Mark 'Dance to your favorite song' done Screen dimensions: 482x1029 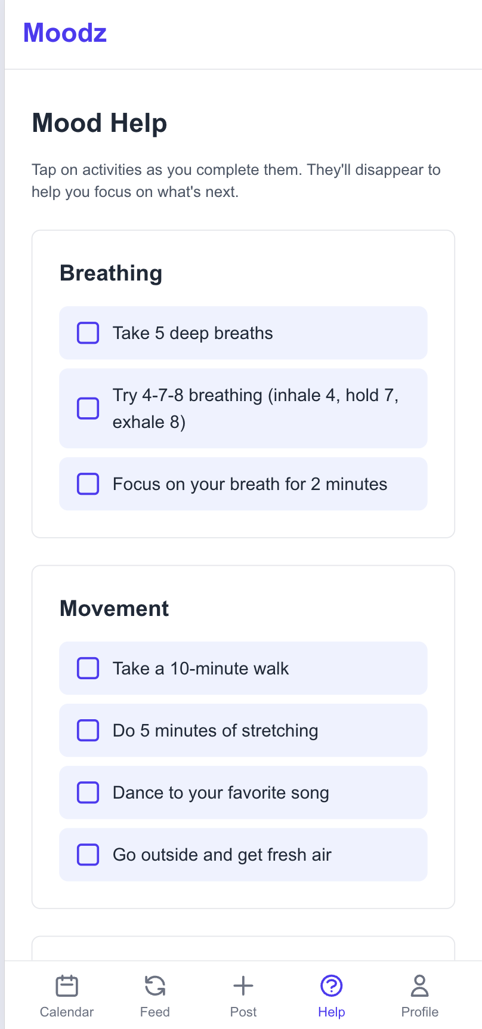click(88, 792)
